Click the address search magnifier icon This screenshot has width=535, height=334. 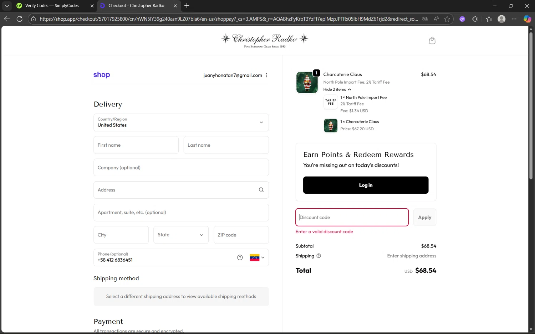261,190
